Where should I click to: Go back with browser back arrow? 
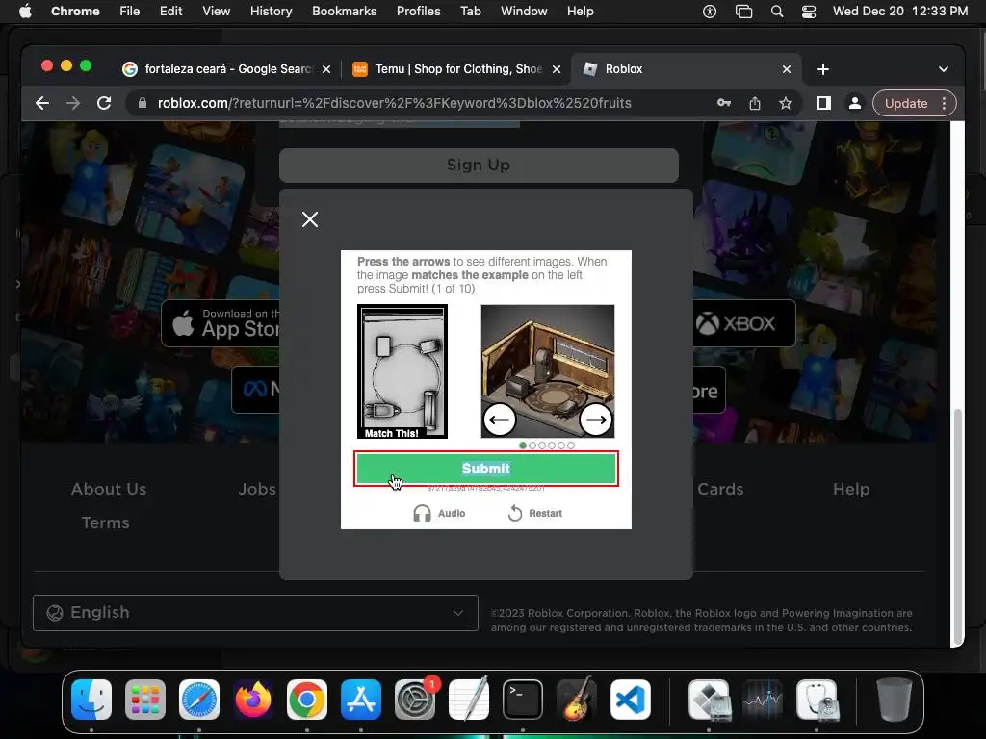click(42, 103)
